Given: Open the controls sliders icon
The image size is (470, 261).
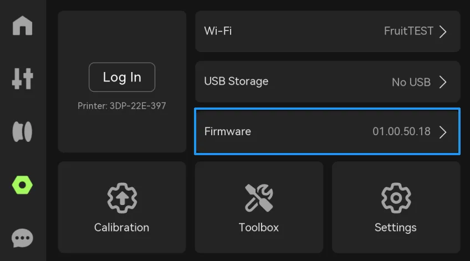Looking at the screenshot, I should [23, 79].
